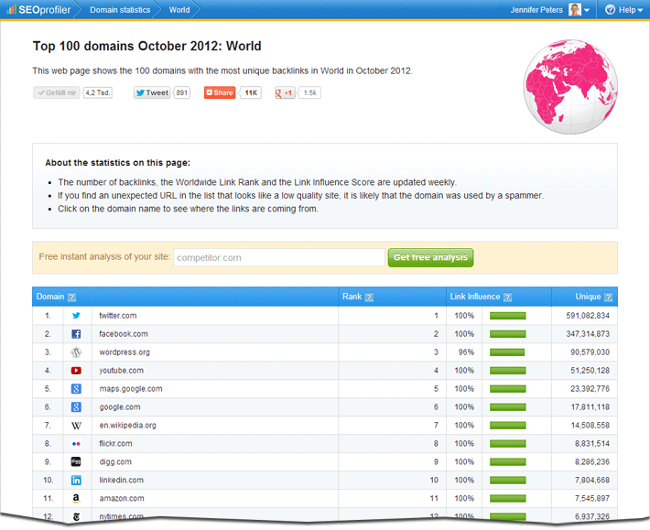Click the help icon next to Unique header
Screen dimensions: 650x530
click(x=608, y=297)
